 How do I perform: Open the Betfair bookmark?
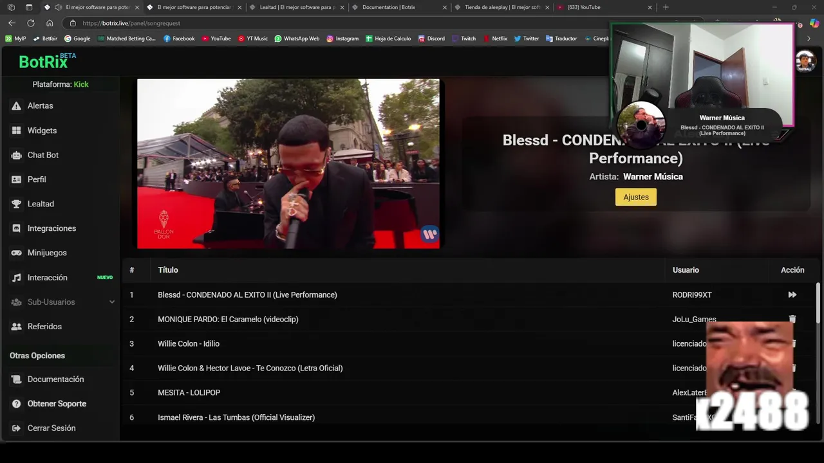pyautogui.click(x=45, y=39)
